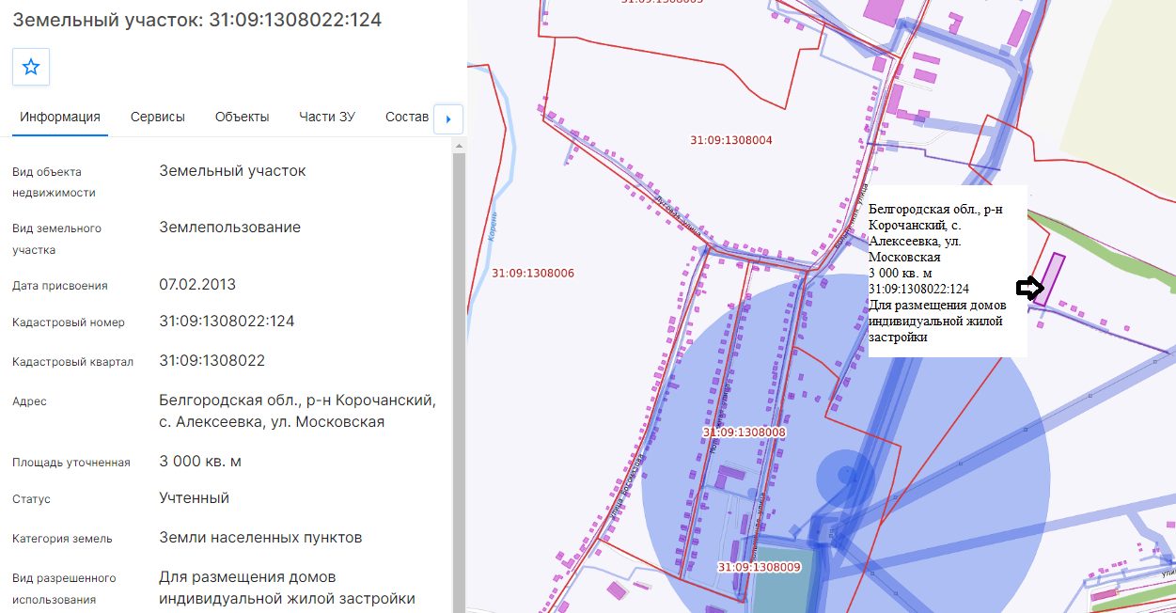Select cadastral number value 31:09:1308022:124
The width and height of the screenshot is (1176, 613).
227,322
